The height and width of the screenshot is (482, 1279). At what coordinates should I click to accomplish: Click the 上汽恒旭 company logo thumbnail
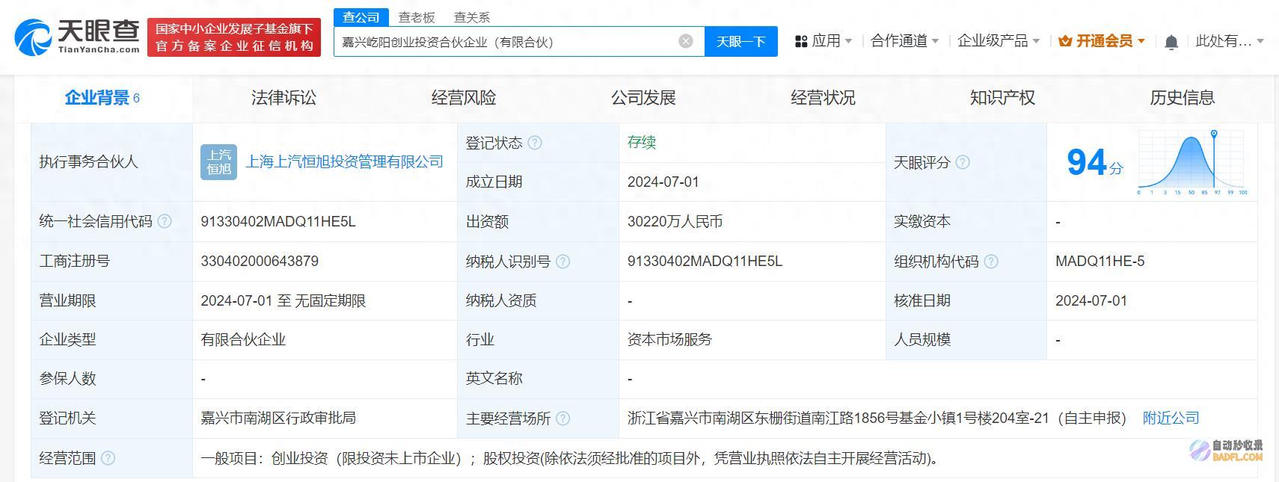(218, 162)
